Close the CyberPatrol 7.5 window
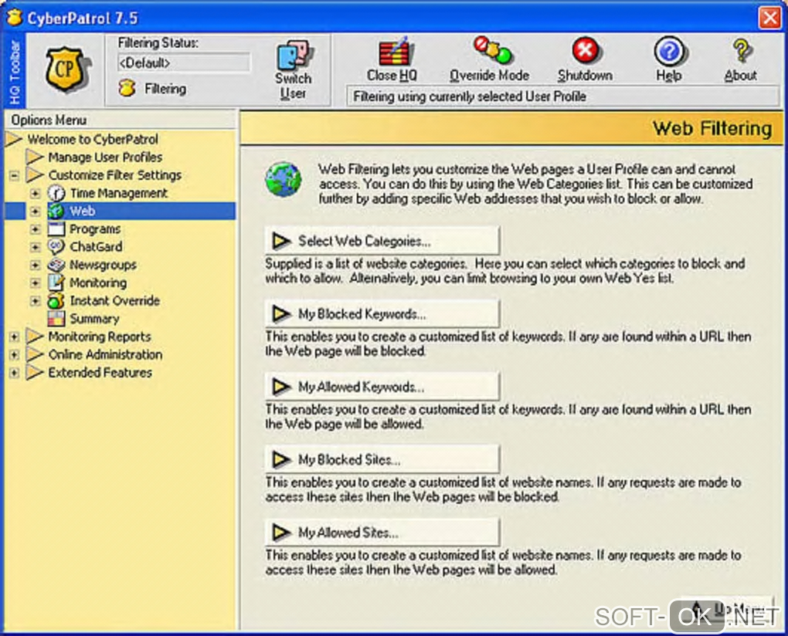 [770, 18]
